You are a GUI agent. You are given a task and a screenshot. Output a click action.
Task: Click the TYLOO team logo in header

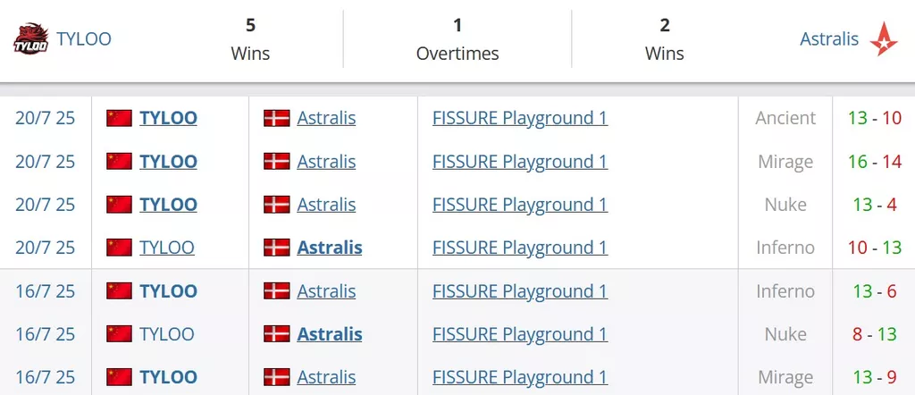31,38
